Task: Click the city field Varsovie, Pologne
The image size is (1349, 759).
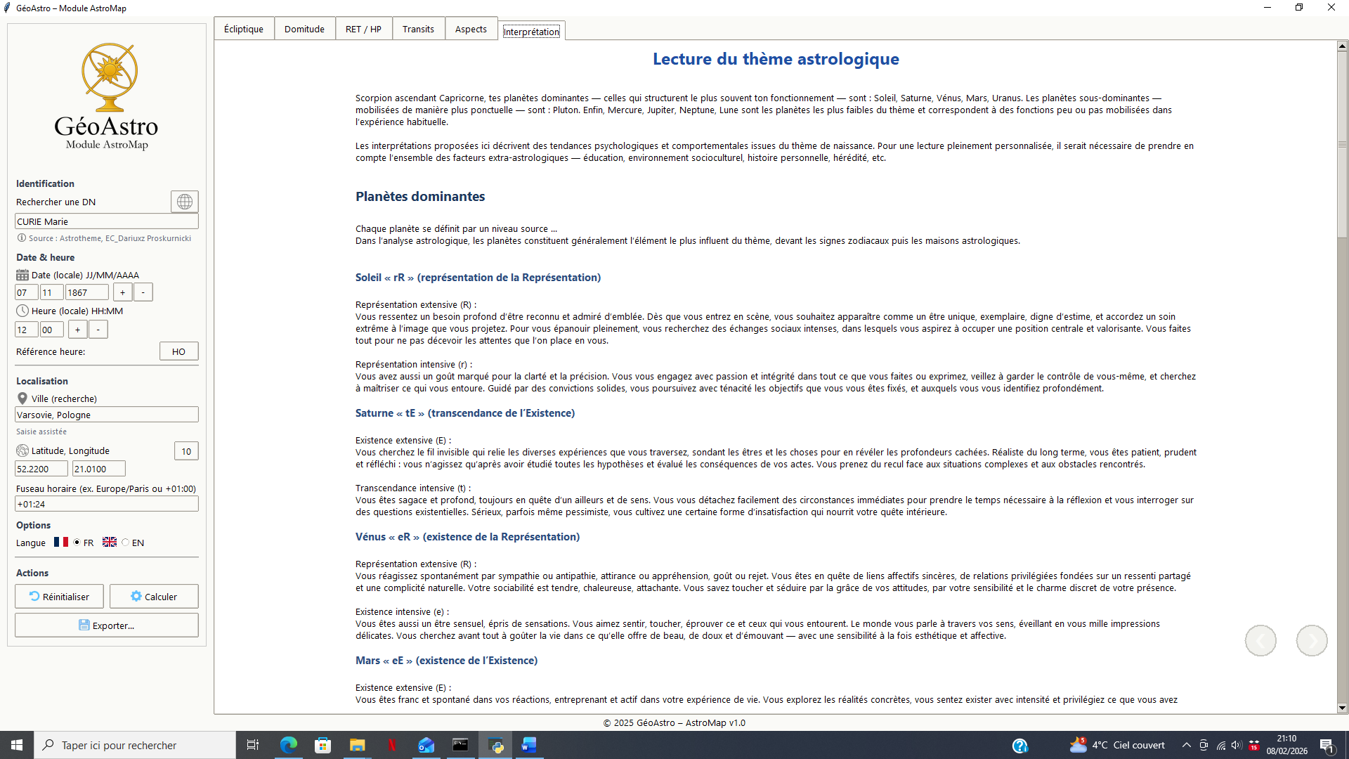Action: coord(107,415)
